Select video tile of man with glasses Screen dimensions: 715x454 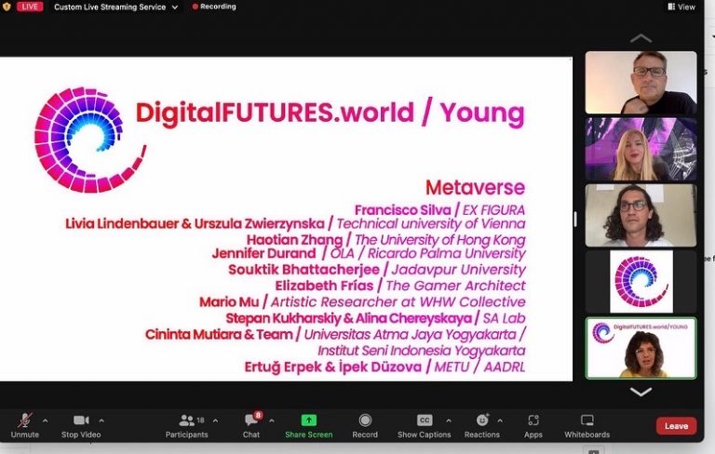point(641,83)
